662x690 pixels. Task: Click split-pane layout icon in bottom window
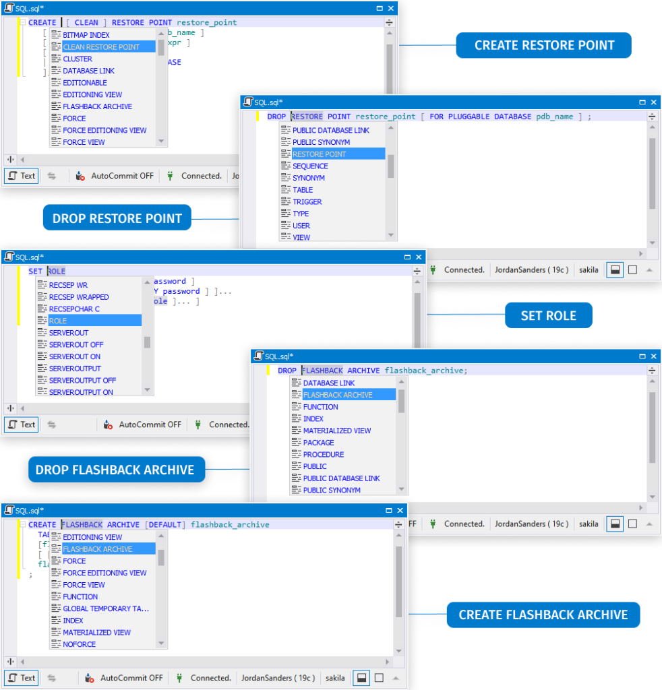click(361, 678)
